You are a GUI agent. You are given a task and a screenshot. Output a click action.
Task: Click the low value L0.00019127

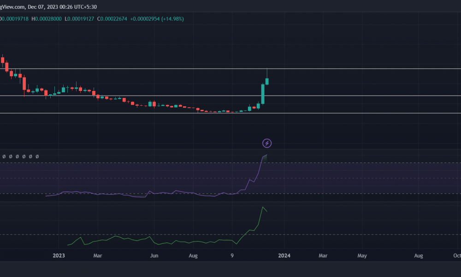pos(79,19)
